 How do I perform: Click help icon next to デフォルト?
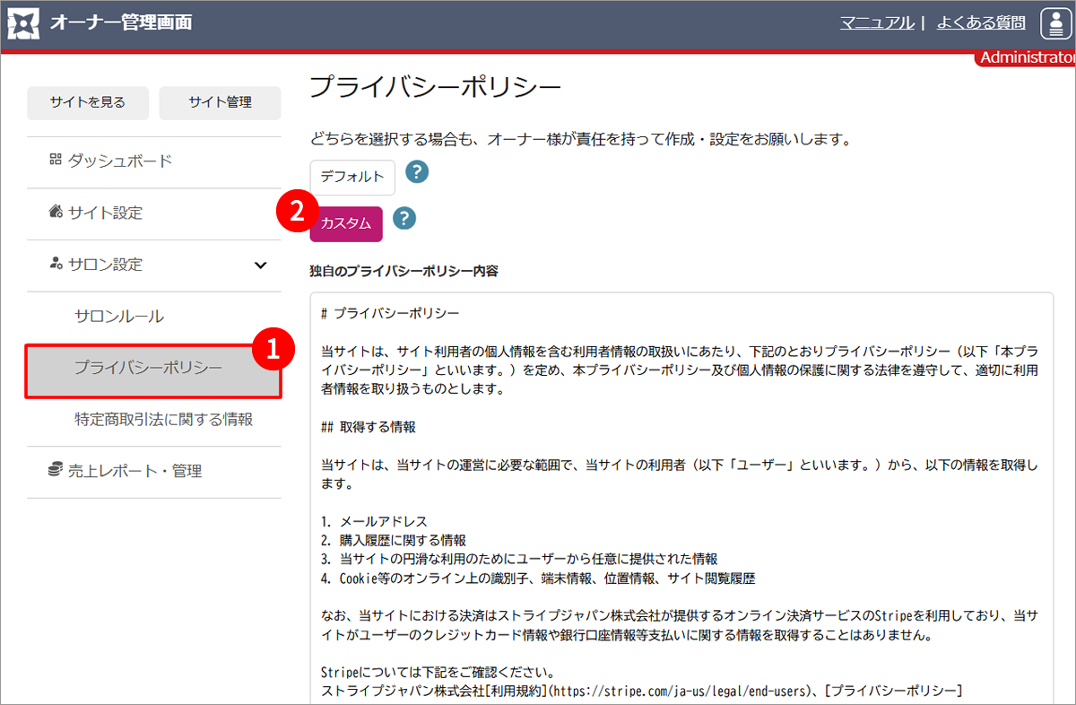click(417, 172)
